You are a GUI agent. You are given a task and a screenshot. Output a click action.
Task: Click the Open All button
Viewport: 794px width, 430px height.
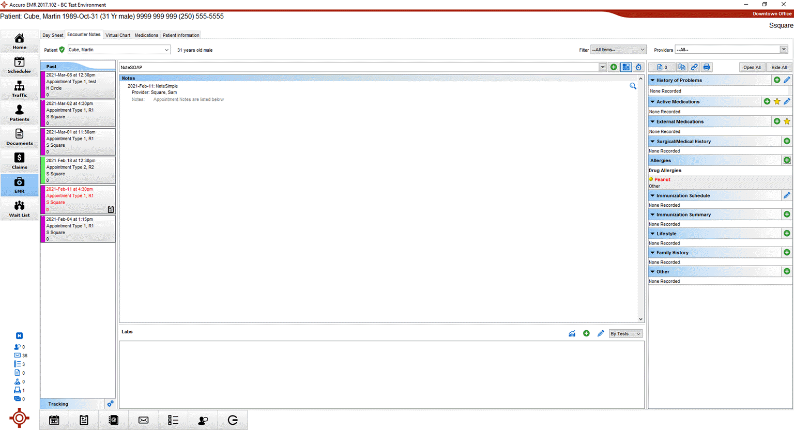click(x=752, y=67)
